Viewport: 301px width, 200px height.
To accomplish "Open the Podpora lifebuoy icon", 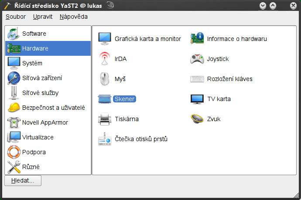I will click(14, 152).
